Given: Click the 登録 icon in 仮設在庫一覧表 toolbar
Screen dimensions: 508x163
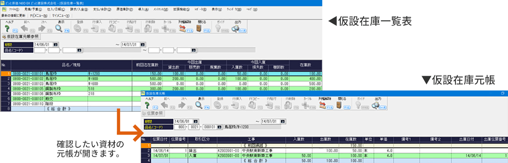Looking at the screenshot, I should 78,28.
